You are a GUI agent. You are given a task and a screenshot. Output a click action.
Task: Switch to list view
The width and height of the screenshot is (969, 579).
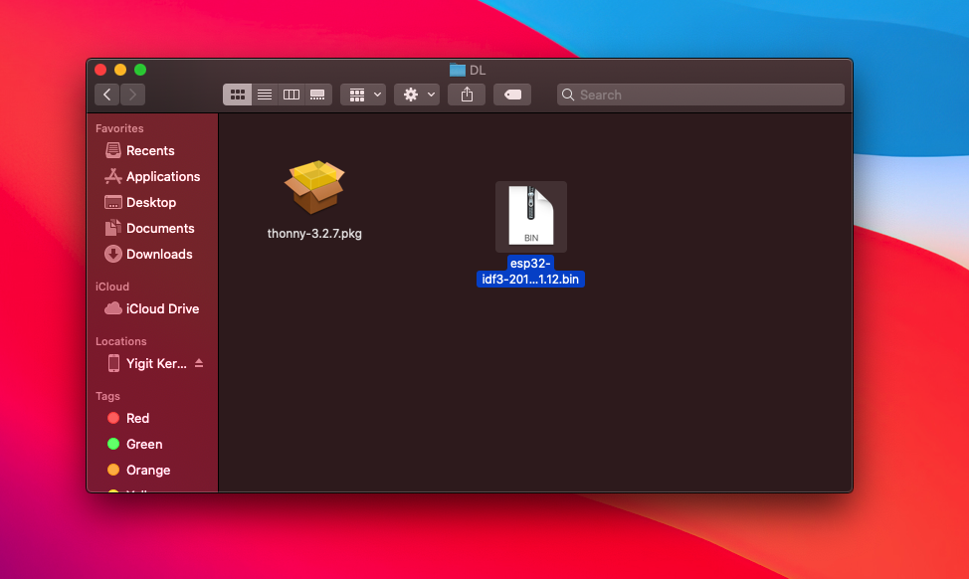265,95
